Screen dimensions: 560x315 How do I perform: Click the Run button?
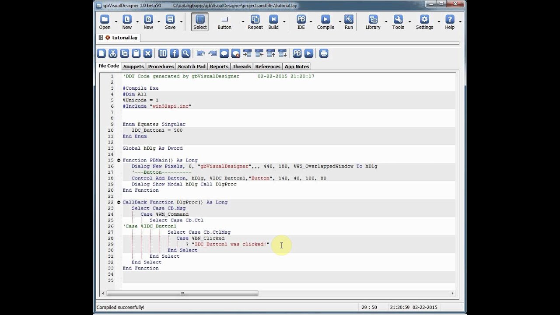349,22
